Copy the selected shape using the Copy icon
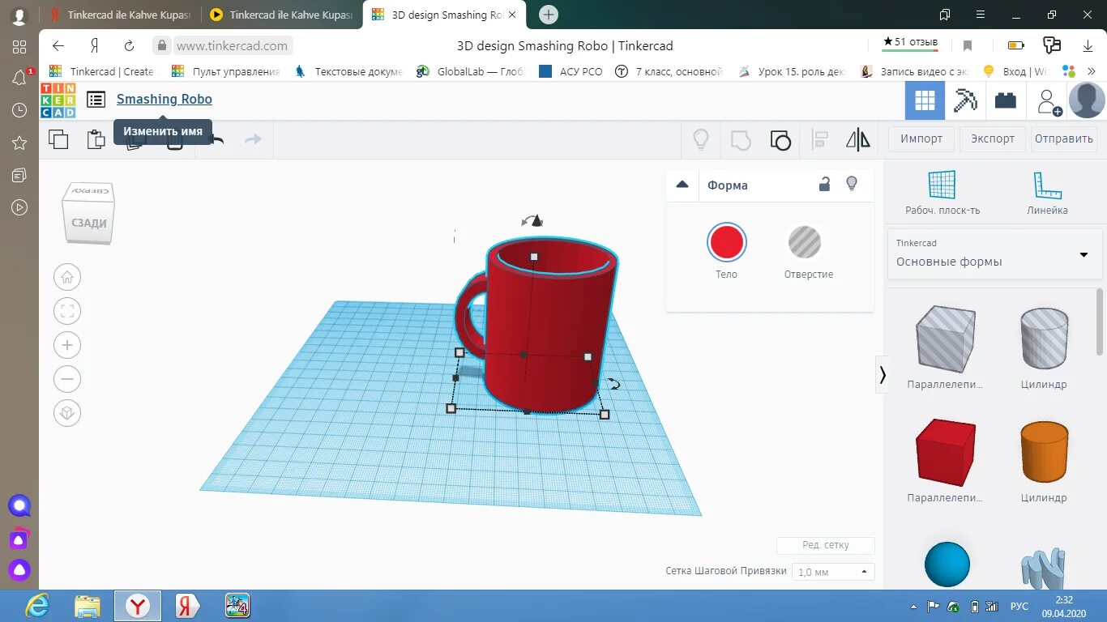This screenshot has width=1107, height=622. pos(58,139)
